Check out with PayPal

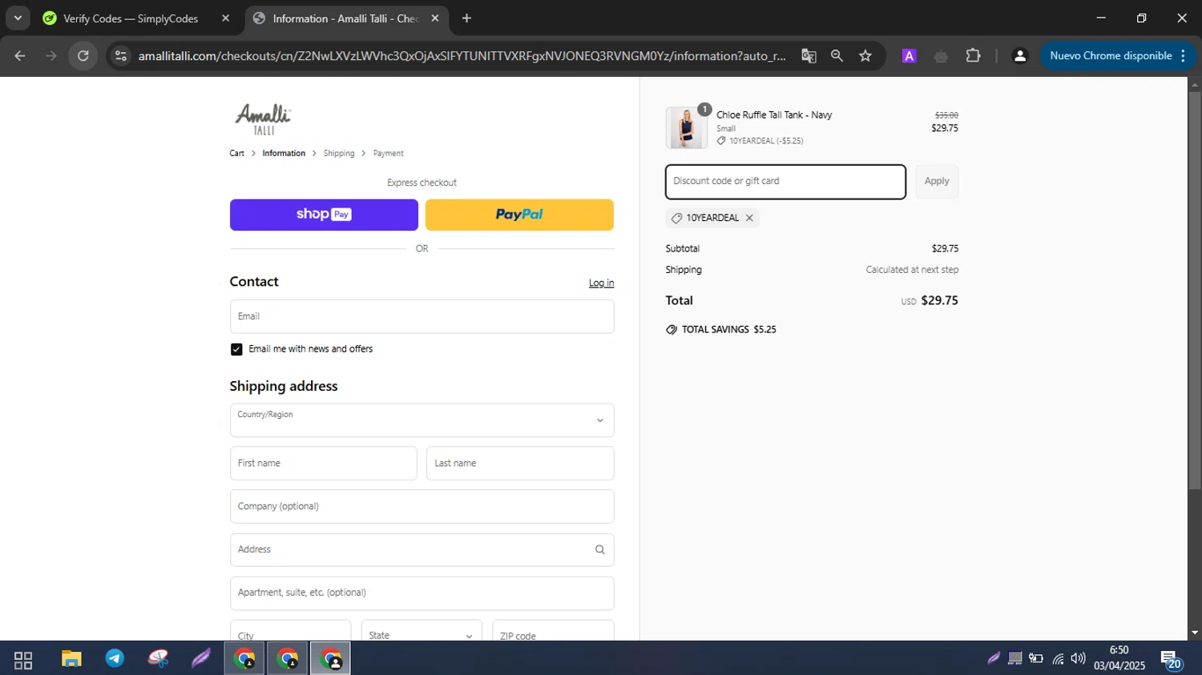pyautogui.click(x=519, y=215)
